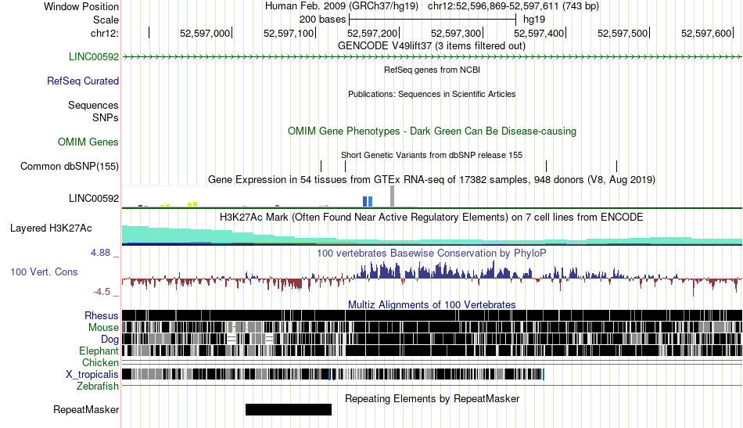743x428 pixels.
Task: Select the X_tropicalis alignment row label
Action: pyautogui.click(x=92, y=375)
